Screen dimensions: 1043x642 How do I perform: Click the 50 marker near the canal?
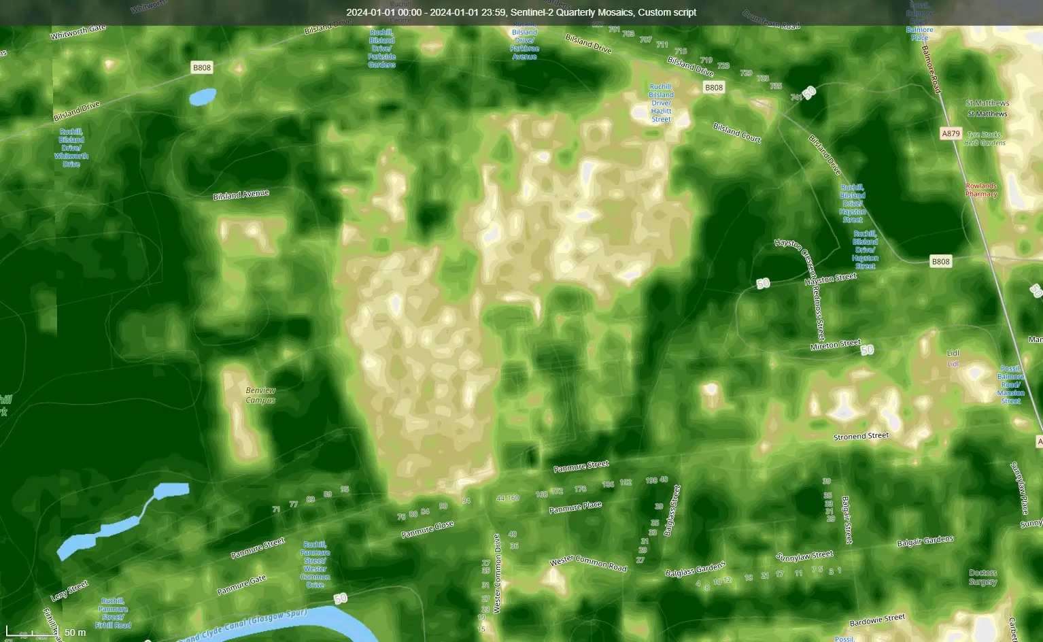click(339, 598)
